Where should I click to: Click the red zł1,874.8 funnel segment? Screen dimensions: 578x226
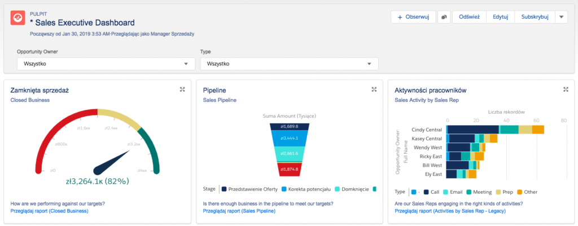[288, 169]
